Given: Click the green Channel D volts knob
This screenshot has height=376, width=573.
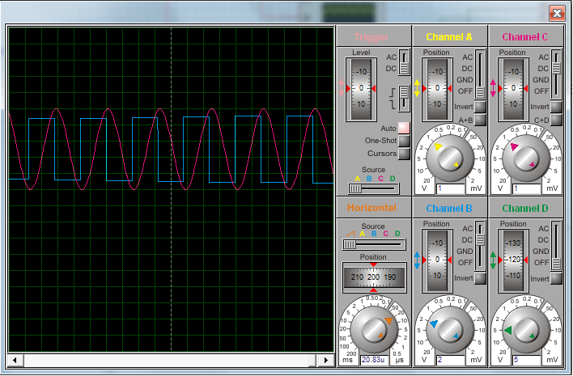Looking at the screenshot, I should pyautogui.click(x=524, y=329).
